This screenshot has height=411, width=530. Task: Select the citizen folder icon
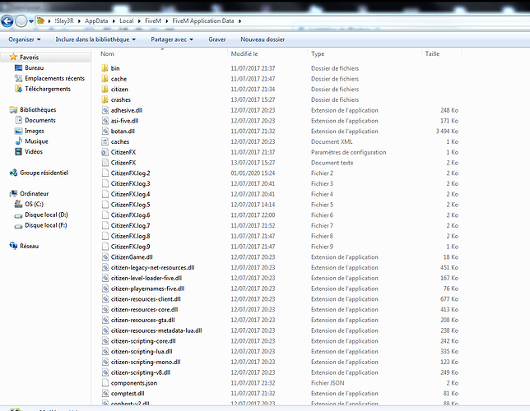click(x=105, y=89)
